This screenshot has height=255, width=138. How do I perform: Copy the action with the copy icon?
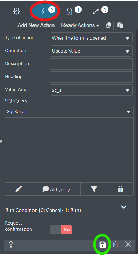click(x=109, y=25)
